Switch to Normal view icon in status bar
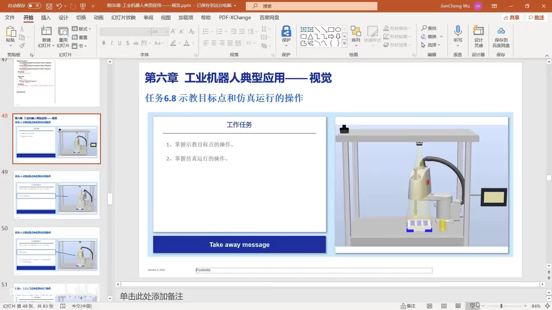The image size is (552, 310). click(430, 306)
